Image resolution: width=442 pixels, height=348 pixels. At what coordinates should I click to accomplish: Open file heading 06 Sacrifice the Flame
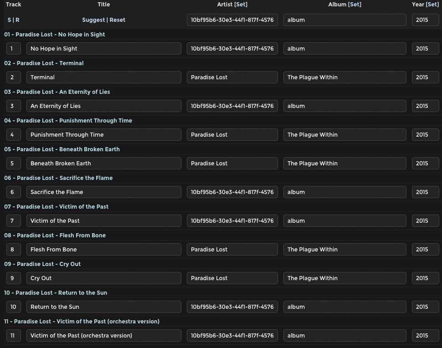[58, 178]
